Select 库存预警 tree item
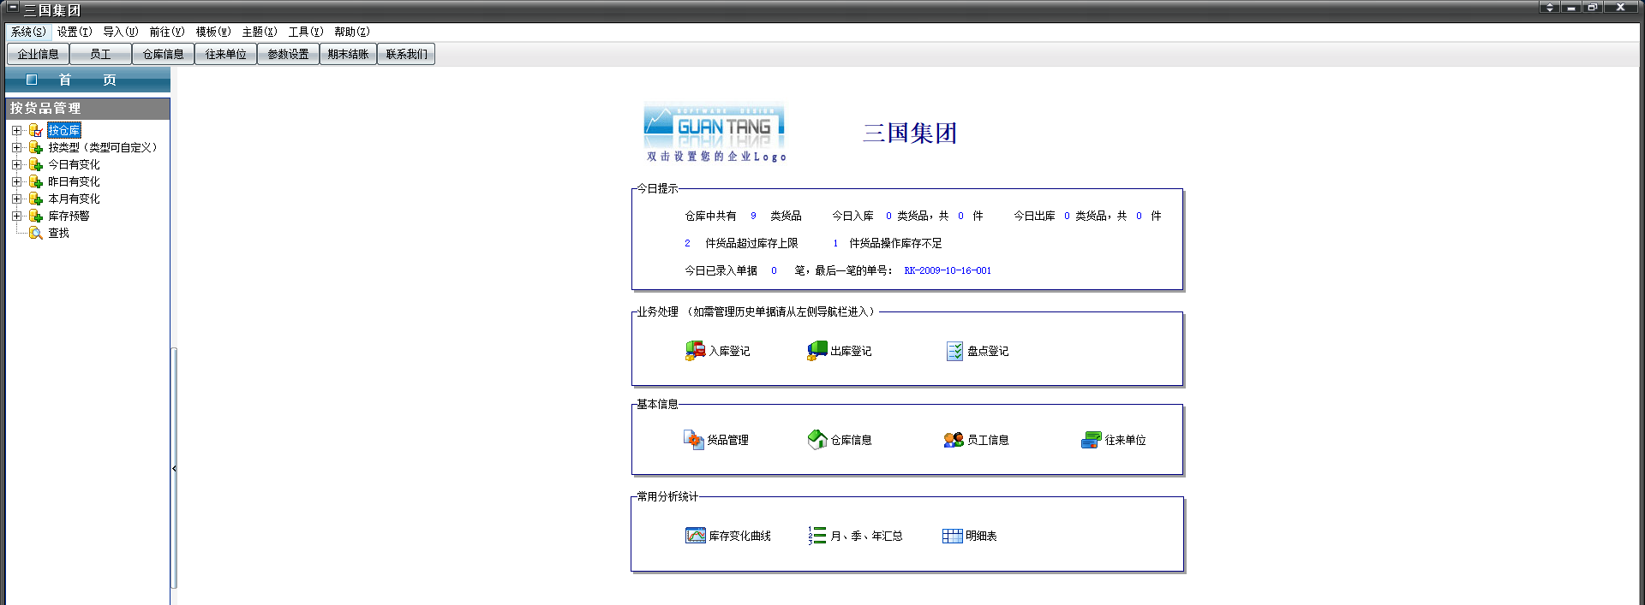 [69, 216]
